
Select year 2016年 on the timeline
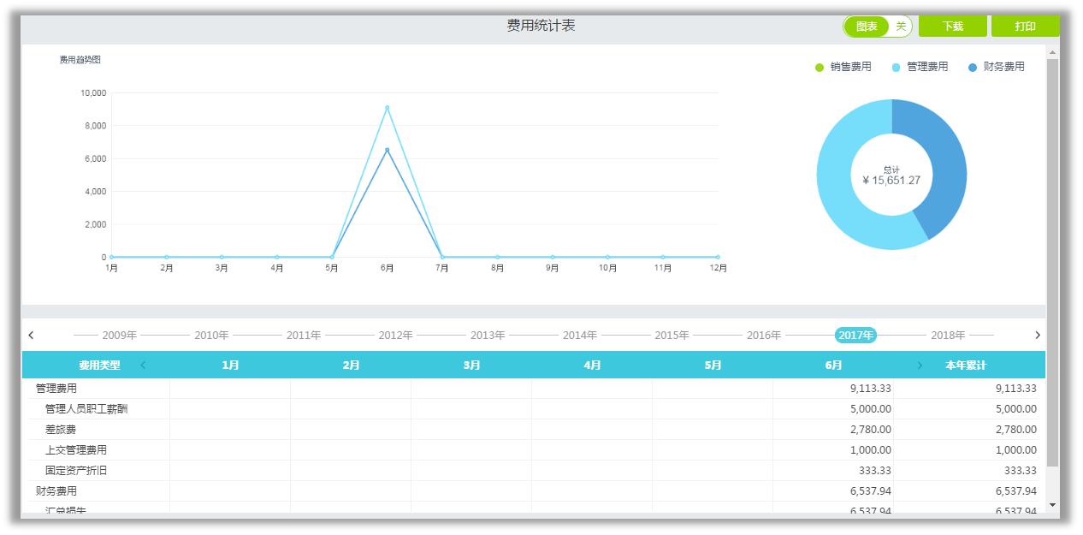pyautogui.click(x=763, y=336)
